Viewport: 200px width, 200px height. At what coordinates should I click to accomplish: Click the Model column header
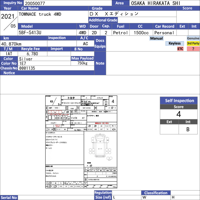27,26
